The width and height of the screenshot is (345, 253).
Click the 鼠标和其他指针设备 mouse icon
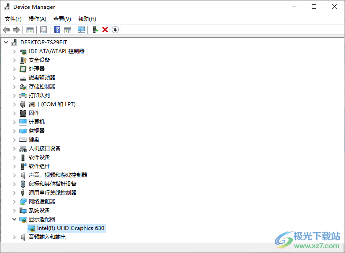tap(23, 184)
